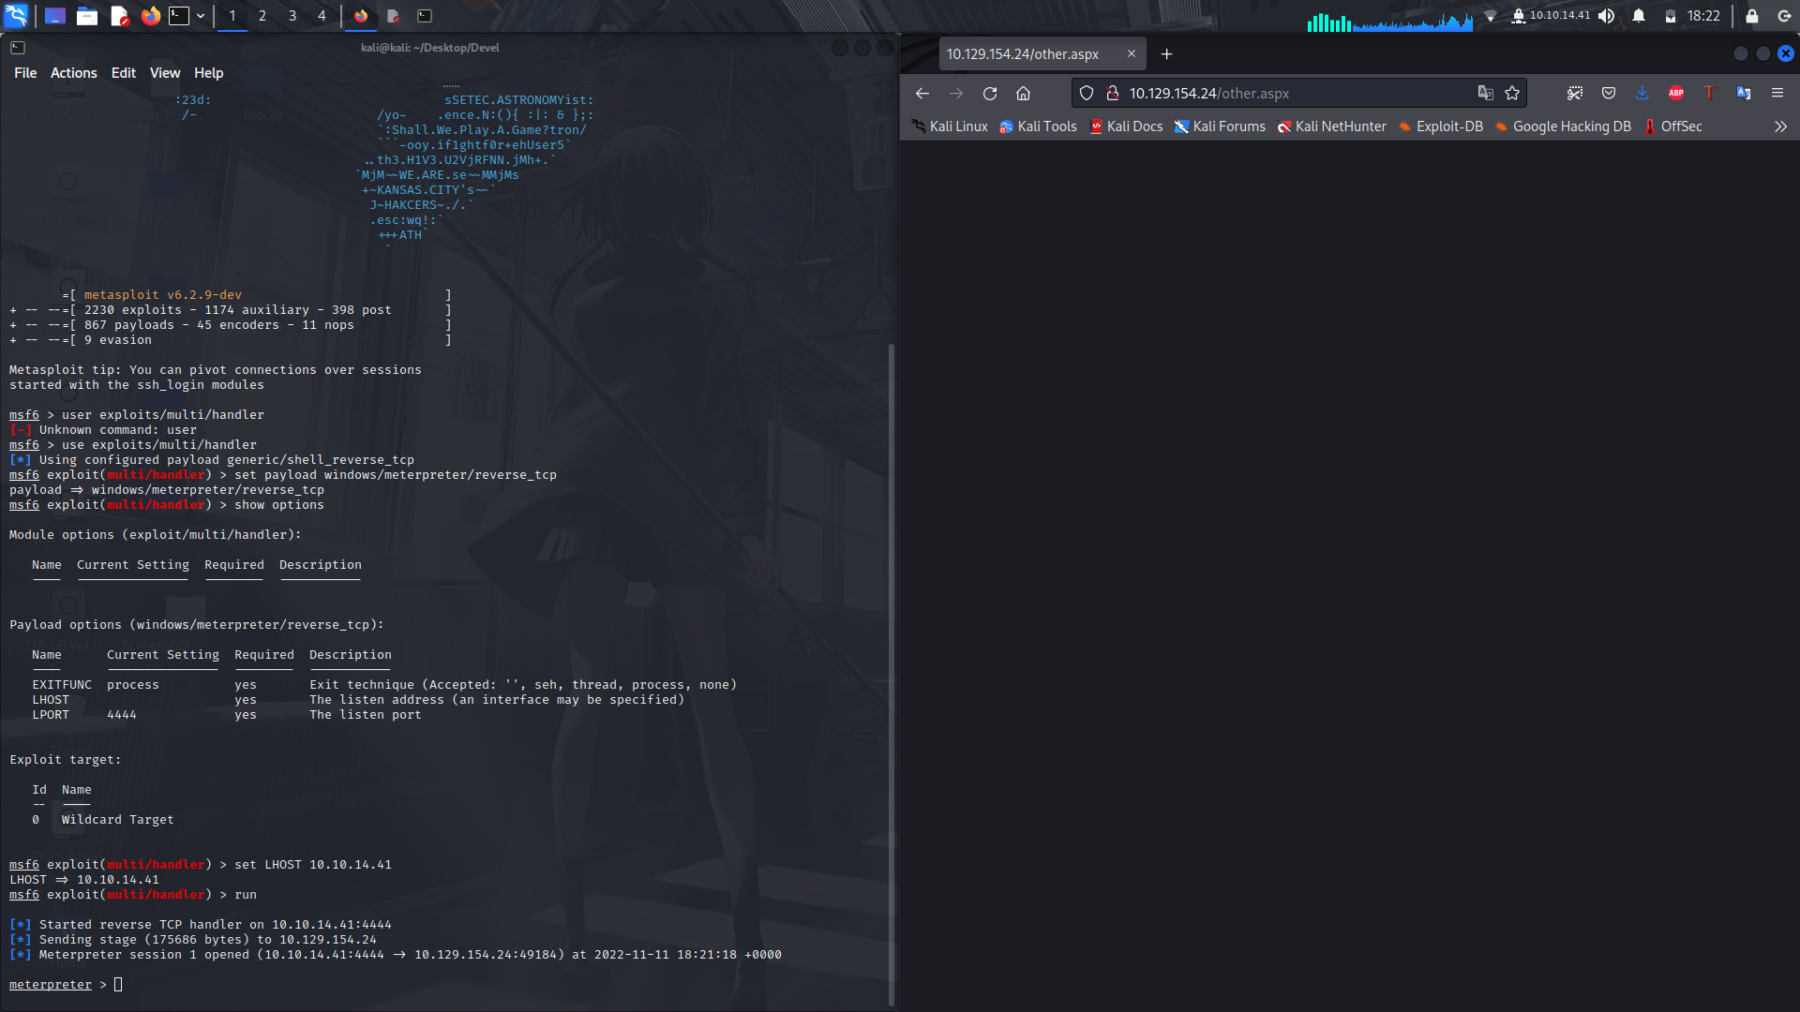
Task: Open the Exploit-DB bookmark
Action: coord(1449,126)
